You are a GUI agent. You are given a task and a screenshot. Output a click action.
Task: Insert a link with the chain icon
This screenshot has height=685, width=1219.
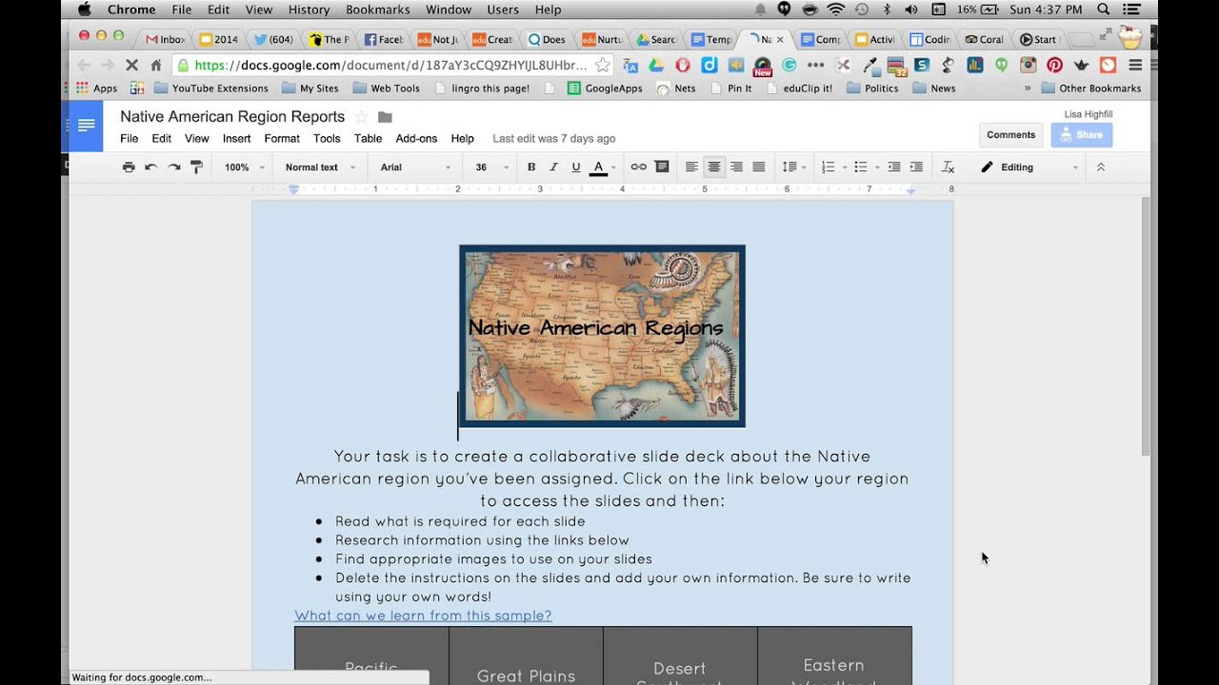[x=638, y=166]
